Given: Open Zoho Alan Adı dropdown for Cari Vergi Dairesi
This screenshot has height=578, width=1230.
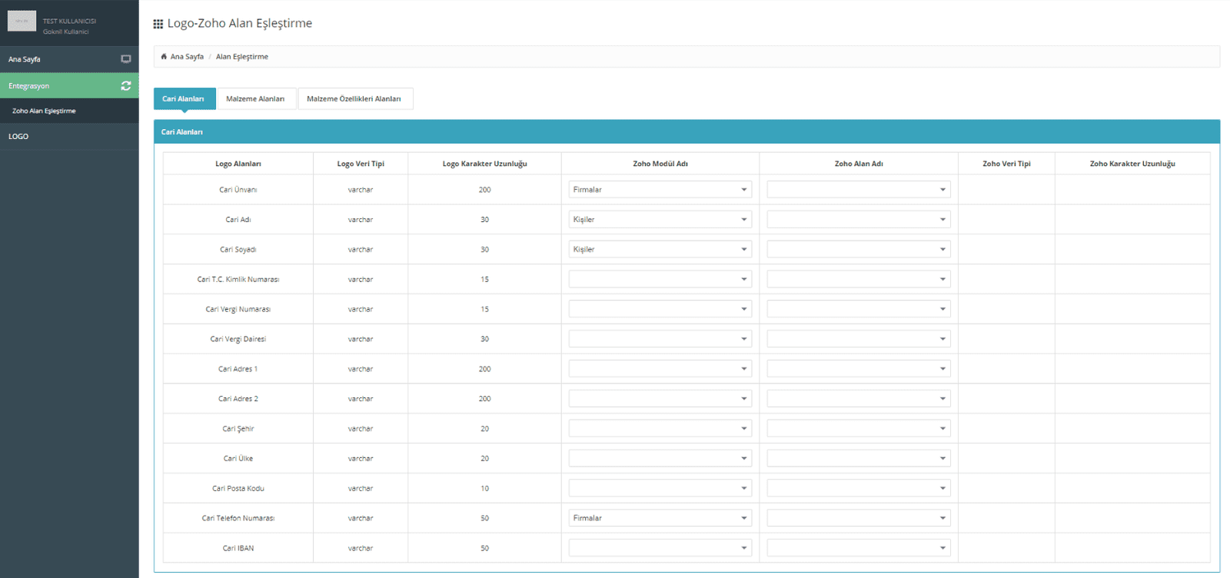Looking at the screenshot, I should 859,339.
